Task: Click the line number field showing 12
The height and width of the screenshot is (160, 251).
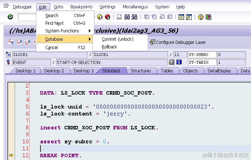Action: pyautogui.click(x=180, y=55)
